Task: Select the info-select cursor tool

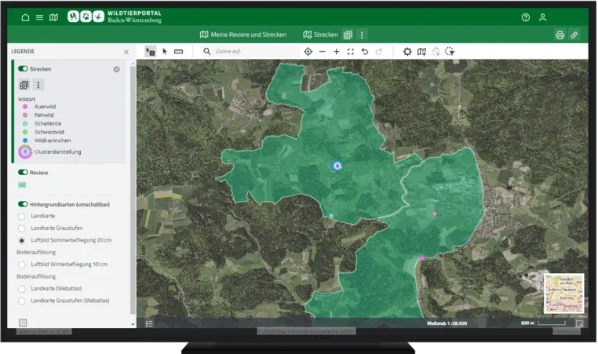Action: [x=150, y=52]
